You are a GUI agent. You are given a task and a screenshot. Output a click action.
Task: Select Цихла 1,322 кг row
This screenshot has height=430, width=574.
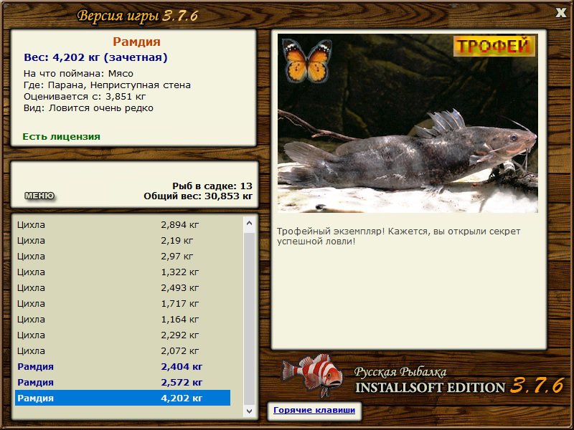[x=123, y=272]
